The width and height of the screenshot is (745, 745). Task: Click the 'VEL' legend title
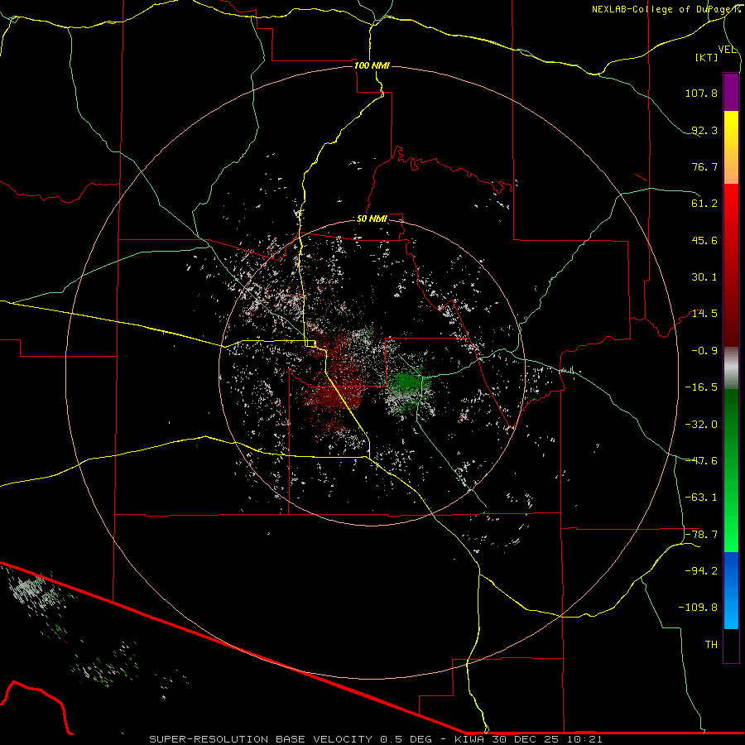pos(727,49)
